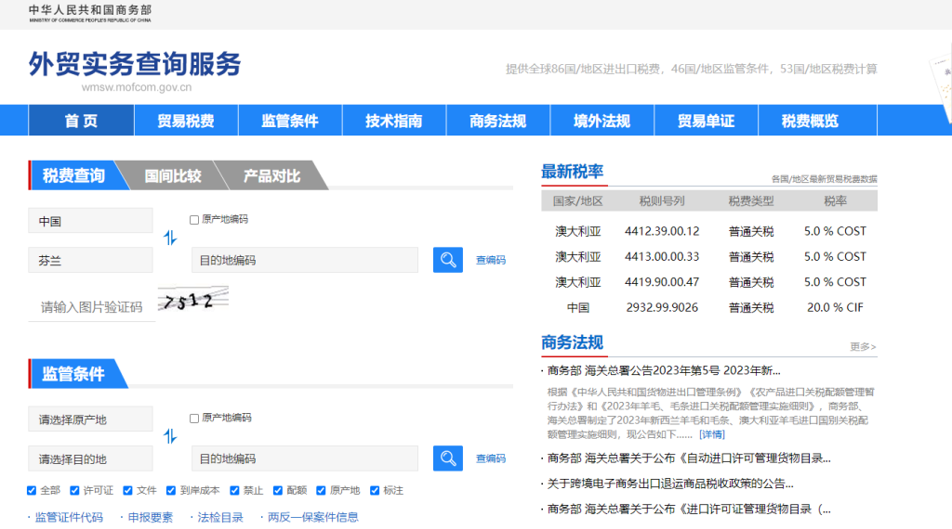Open 首页 in navigation bar
The width and height of the screenshot is (952, 529).
(82, 120)
